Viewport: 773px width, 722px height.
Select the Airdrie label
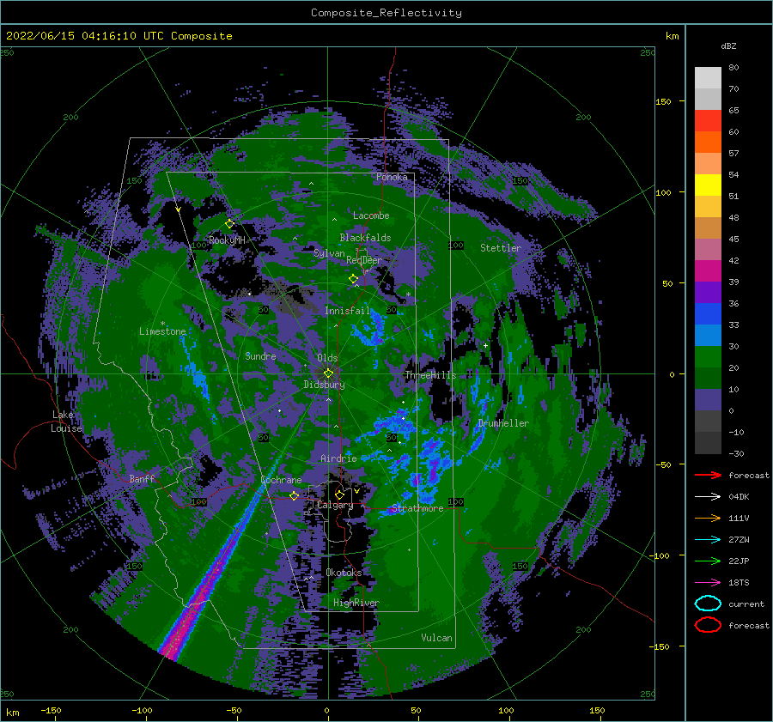(338, 458)
